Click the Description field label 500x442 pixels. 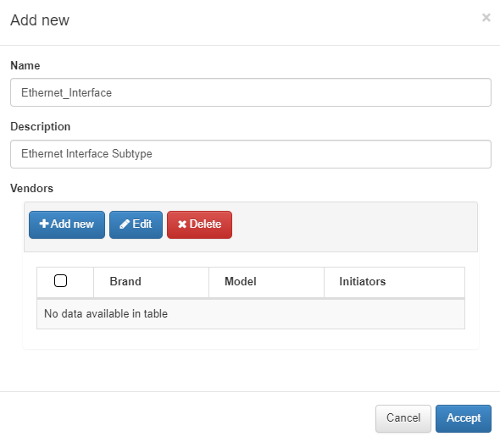coord(40,127)
